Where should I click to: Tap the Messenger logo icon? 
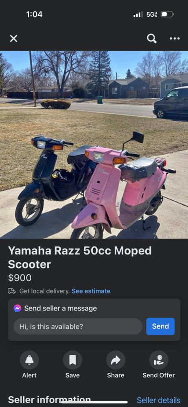17,309
